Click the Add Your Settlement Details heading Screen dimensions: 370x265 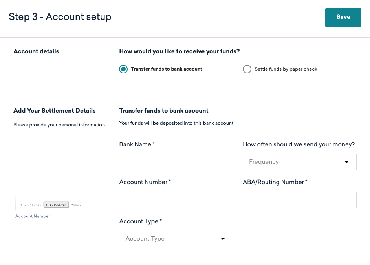[55, 111]
